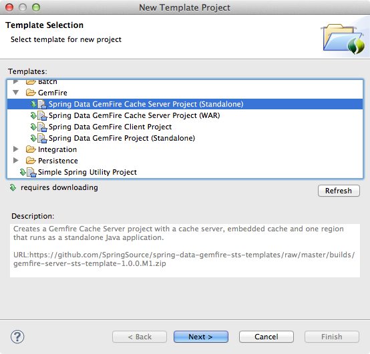
Task: Click the help question mark icon
Action: 17,337
